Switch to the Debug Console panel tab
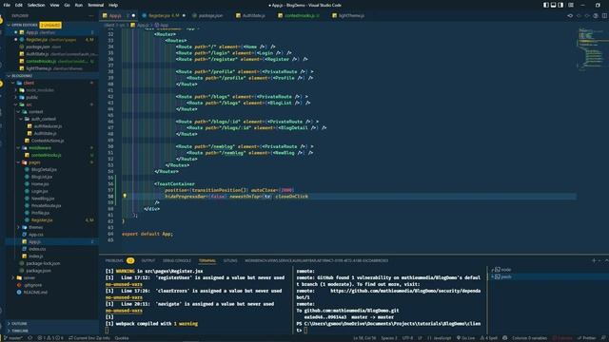Viewport: 609px width, 342px height. point(177,260)
